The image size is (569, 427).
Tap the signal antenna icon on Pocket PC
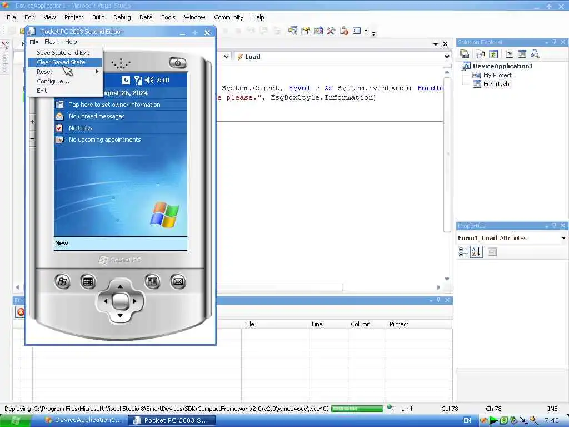[138, 80]
